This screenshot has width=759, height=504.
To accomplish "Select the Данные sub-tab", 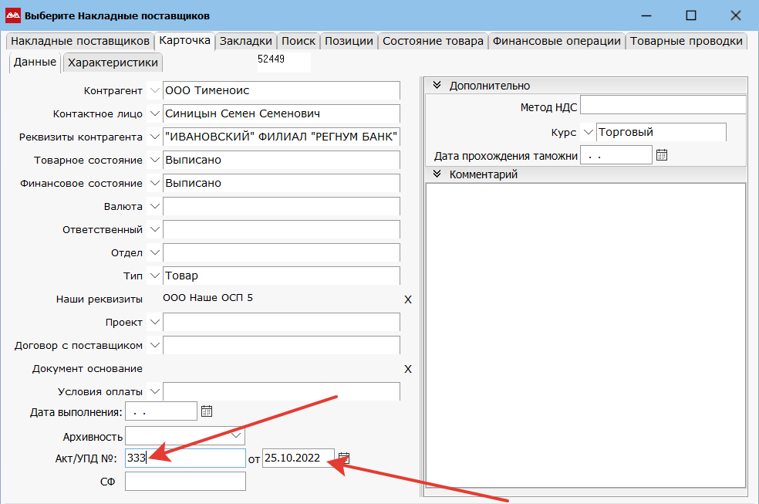I will (x=35, y=63).
